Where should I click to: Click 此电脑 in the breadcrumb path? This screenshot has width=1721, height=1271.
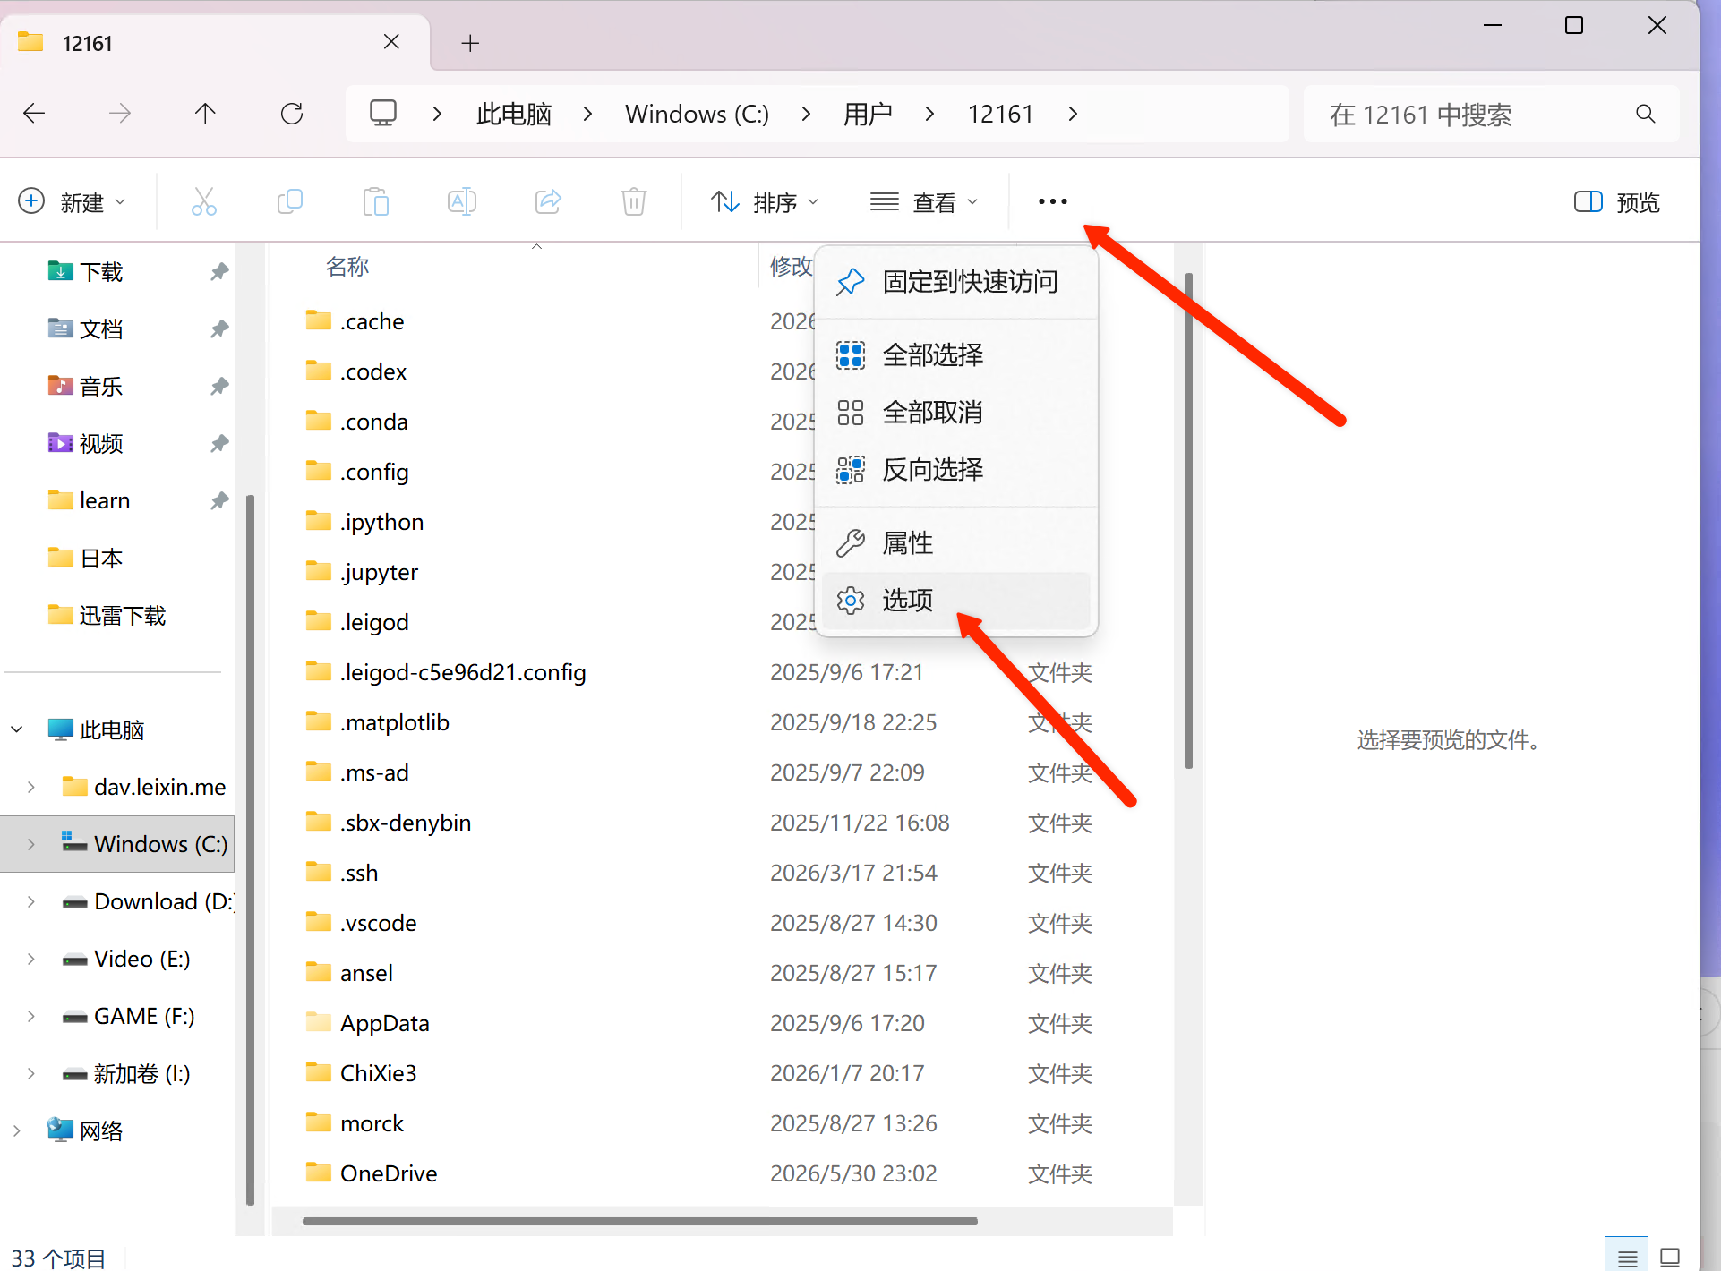[514, 115]
